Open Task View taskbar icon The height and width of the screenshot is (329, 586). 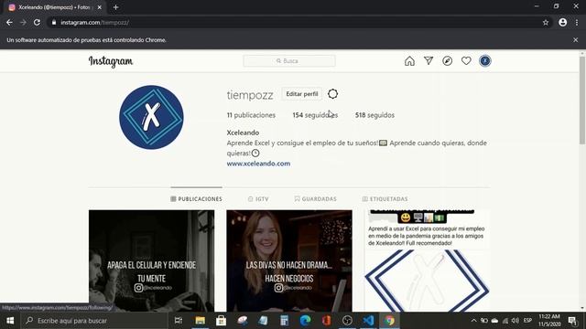tap(179, 321)
